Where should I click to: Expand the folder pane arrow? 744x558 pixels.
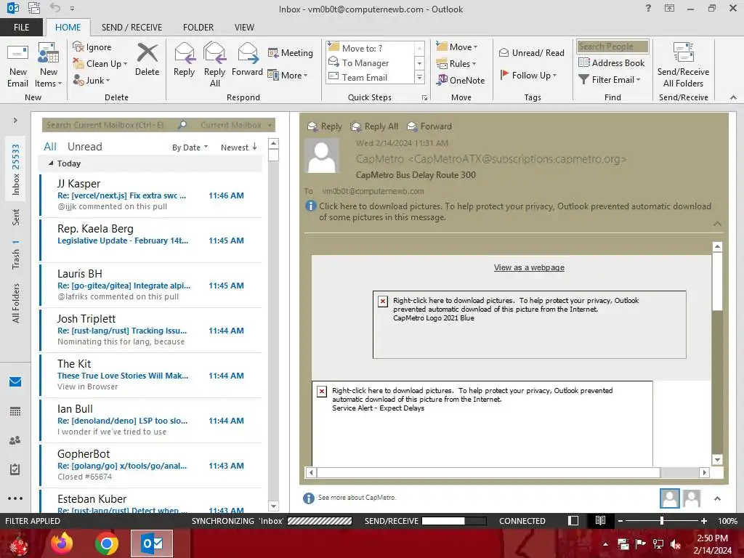[15, 121]
